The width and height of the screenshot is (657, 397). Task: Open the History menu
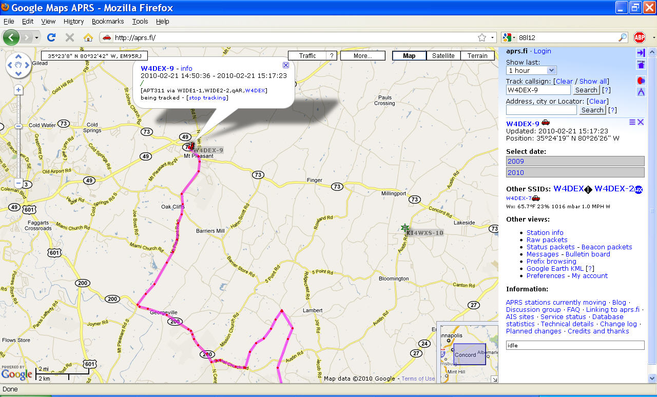click(73, 22)
